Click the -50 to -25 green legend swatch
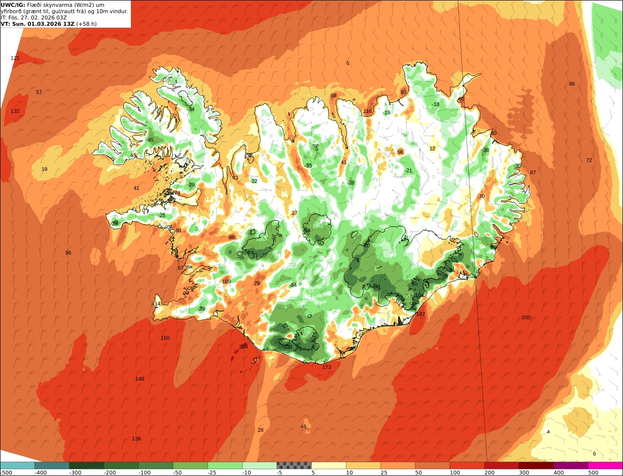Screen dimensions: 623x476 point(190,465)
